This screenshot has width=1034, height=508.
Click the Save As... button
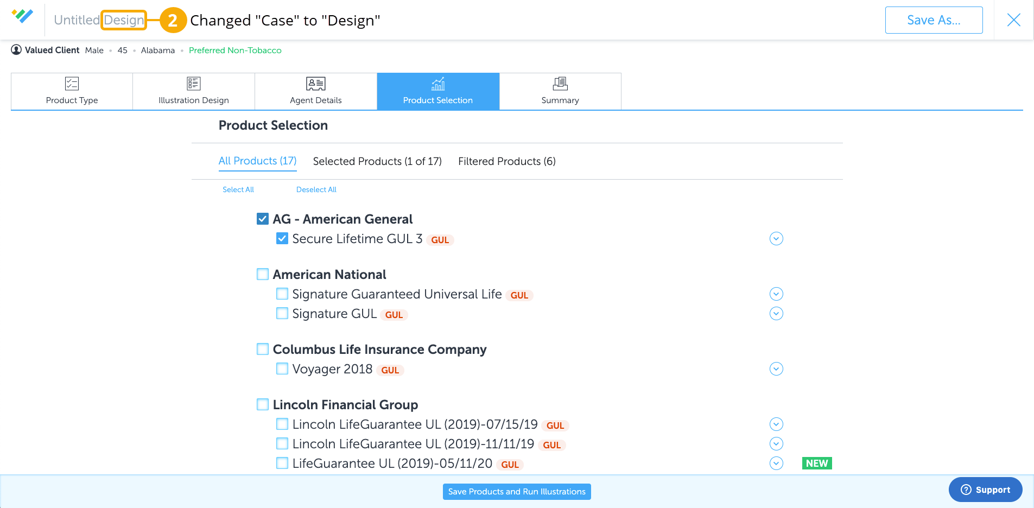tap(934, 20)
